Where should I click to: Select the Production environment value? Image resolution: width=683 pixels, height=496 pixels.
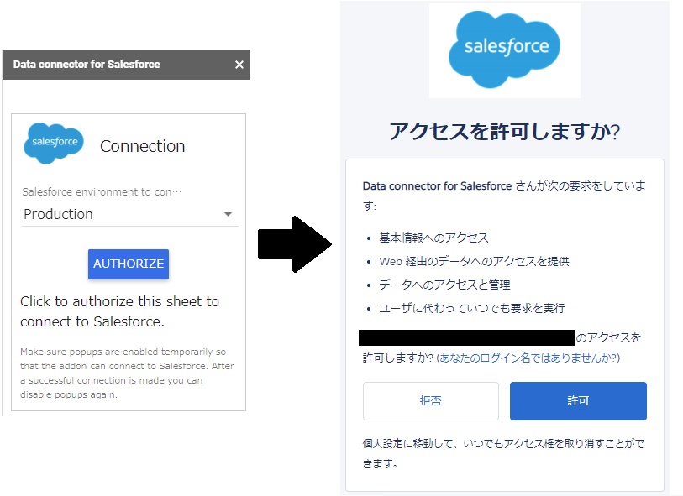pyautogui.click(x=59, y=214)
